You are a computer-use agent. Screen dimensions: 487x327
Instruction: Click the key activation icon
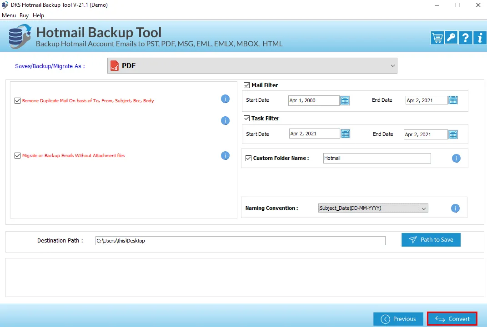451,38
